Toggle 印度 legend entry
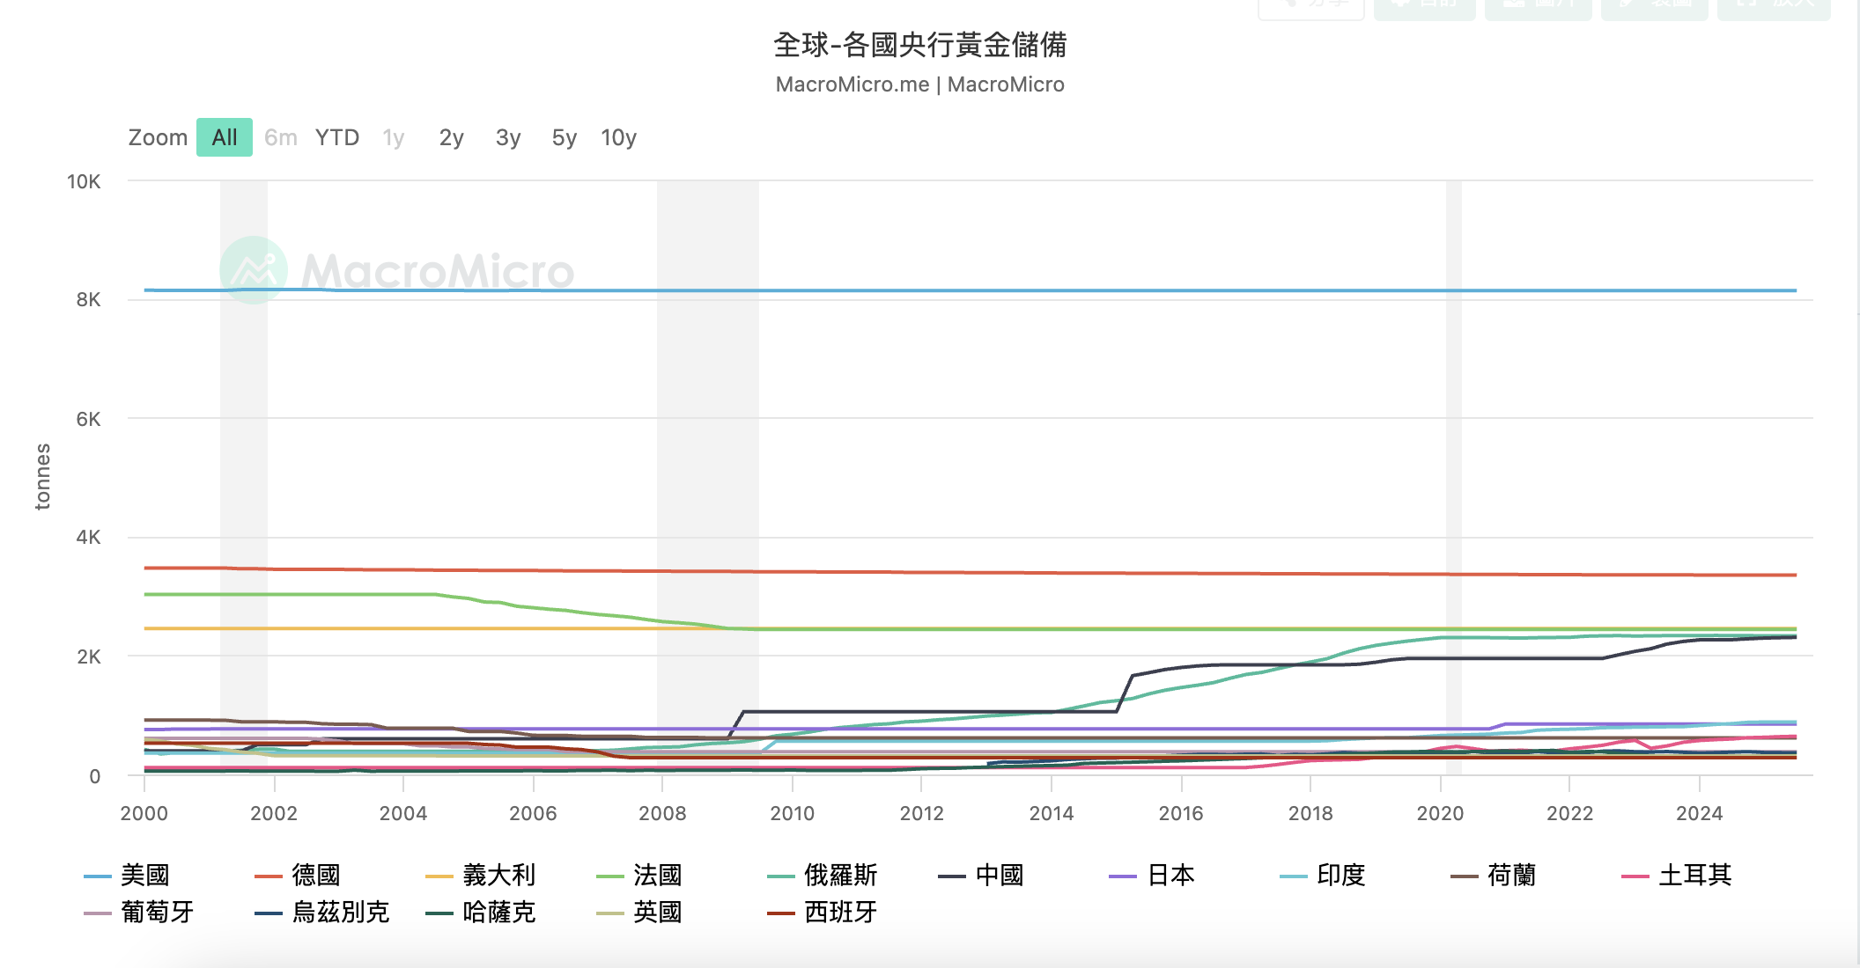Viewport: 1860px width, 968px height. [x=1323, y=876]
